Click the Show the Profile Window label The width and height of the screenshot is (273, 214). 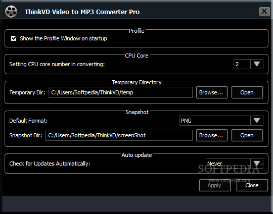pos(63,38)
